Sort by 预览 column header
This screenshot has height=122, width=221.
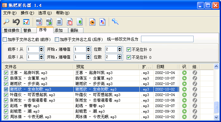(x=106, y=67)
